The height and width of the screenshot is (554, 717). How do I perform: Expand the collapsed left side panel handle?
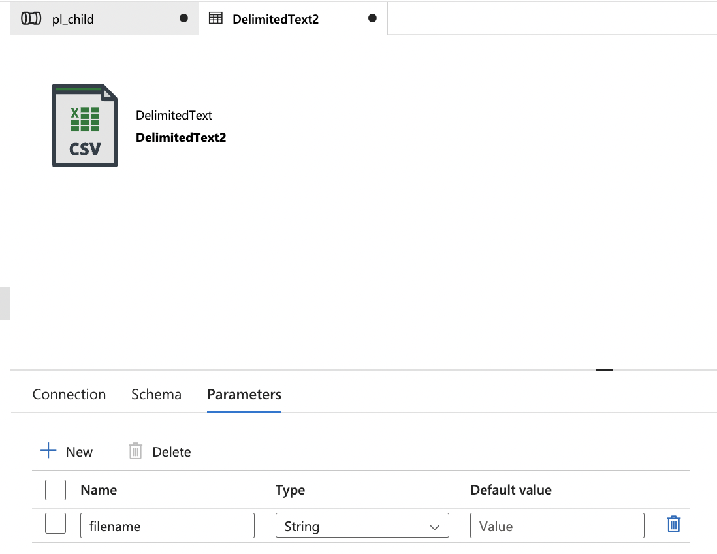tap(5, 302)
